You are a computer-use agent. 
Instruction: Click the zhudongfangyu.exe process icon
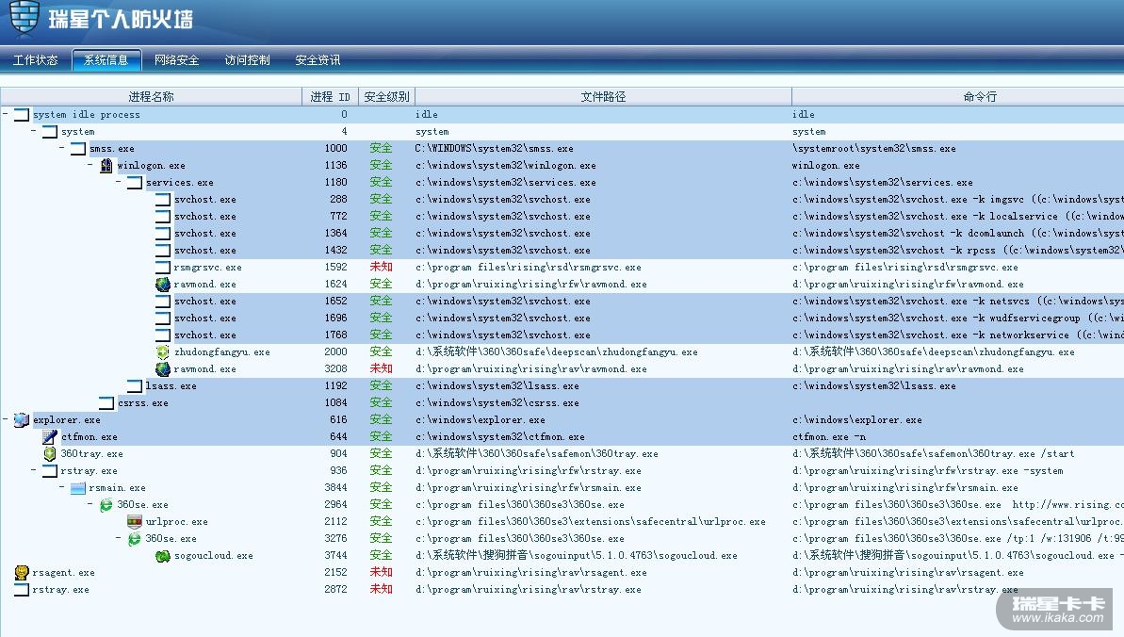pos(163,352)
